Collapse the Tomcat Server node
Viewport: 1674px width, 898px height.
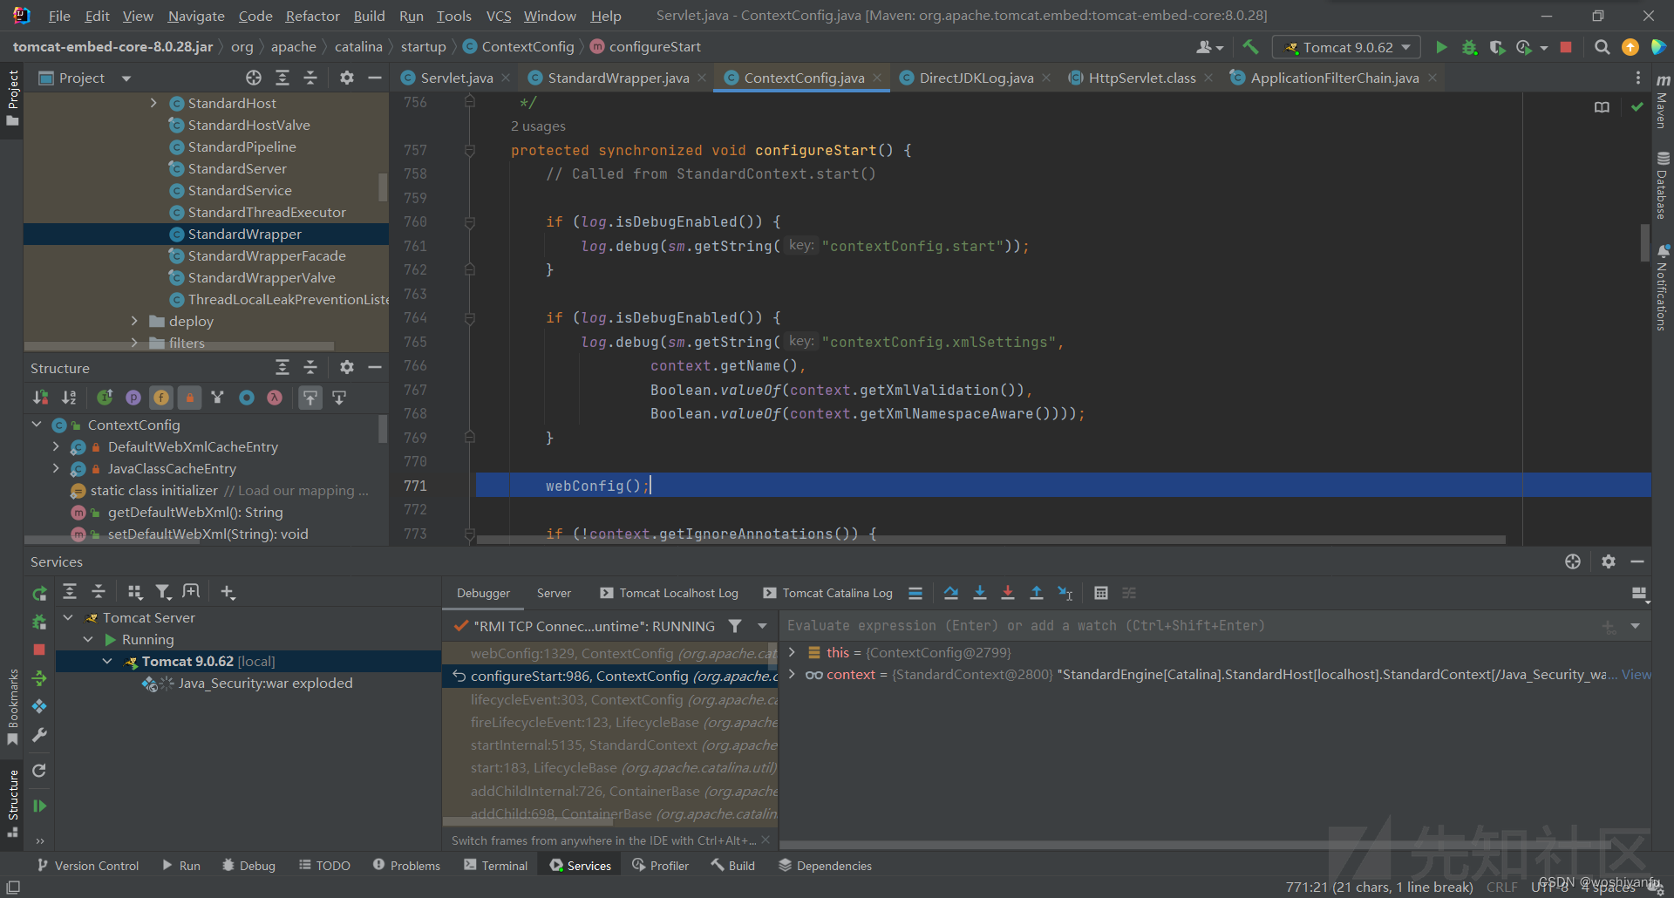click(x=68, y=617)
